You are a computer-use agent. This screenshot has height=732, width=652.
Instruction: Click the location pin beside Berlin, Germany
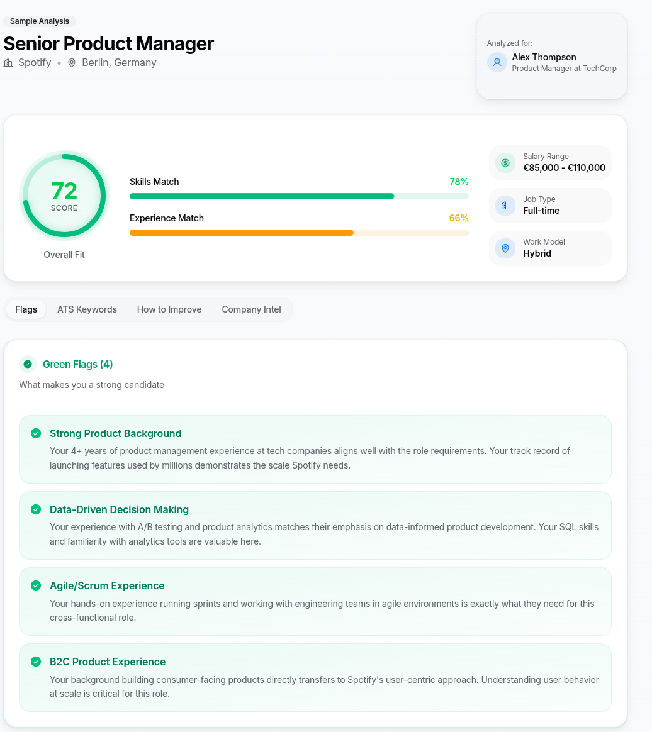tap(72, 62)
